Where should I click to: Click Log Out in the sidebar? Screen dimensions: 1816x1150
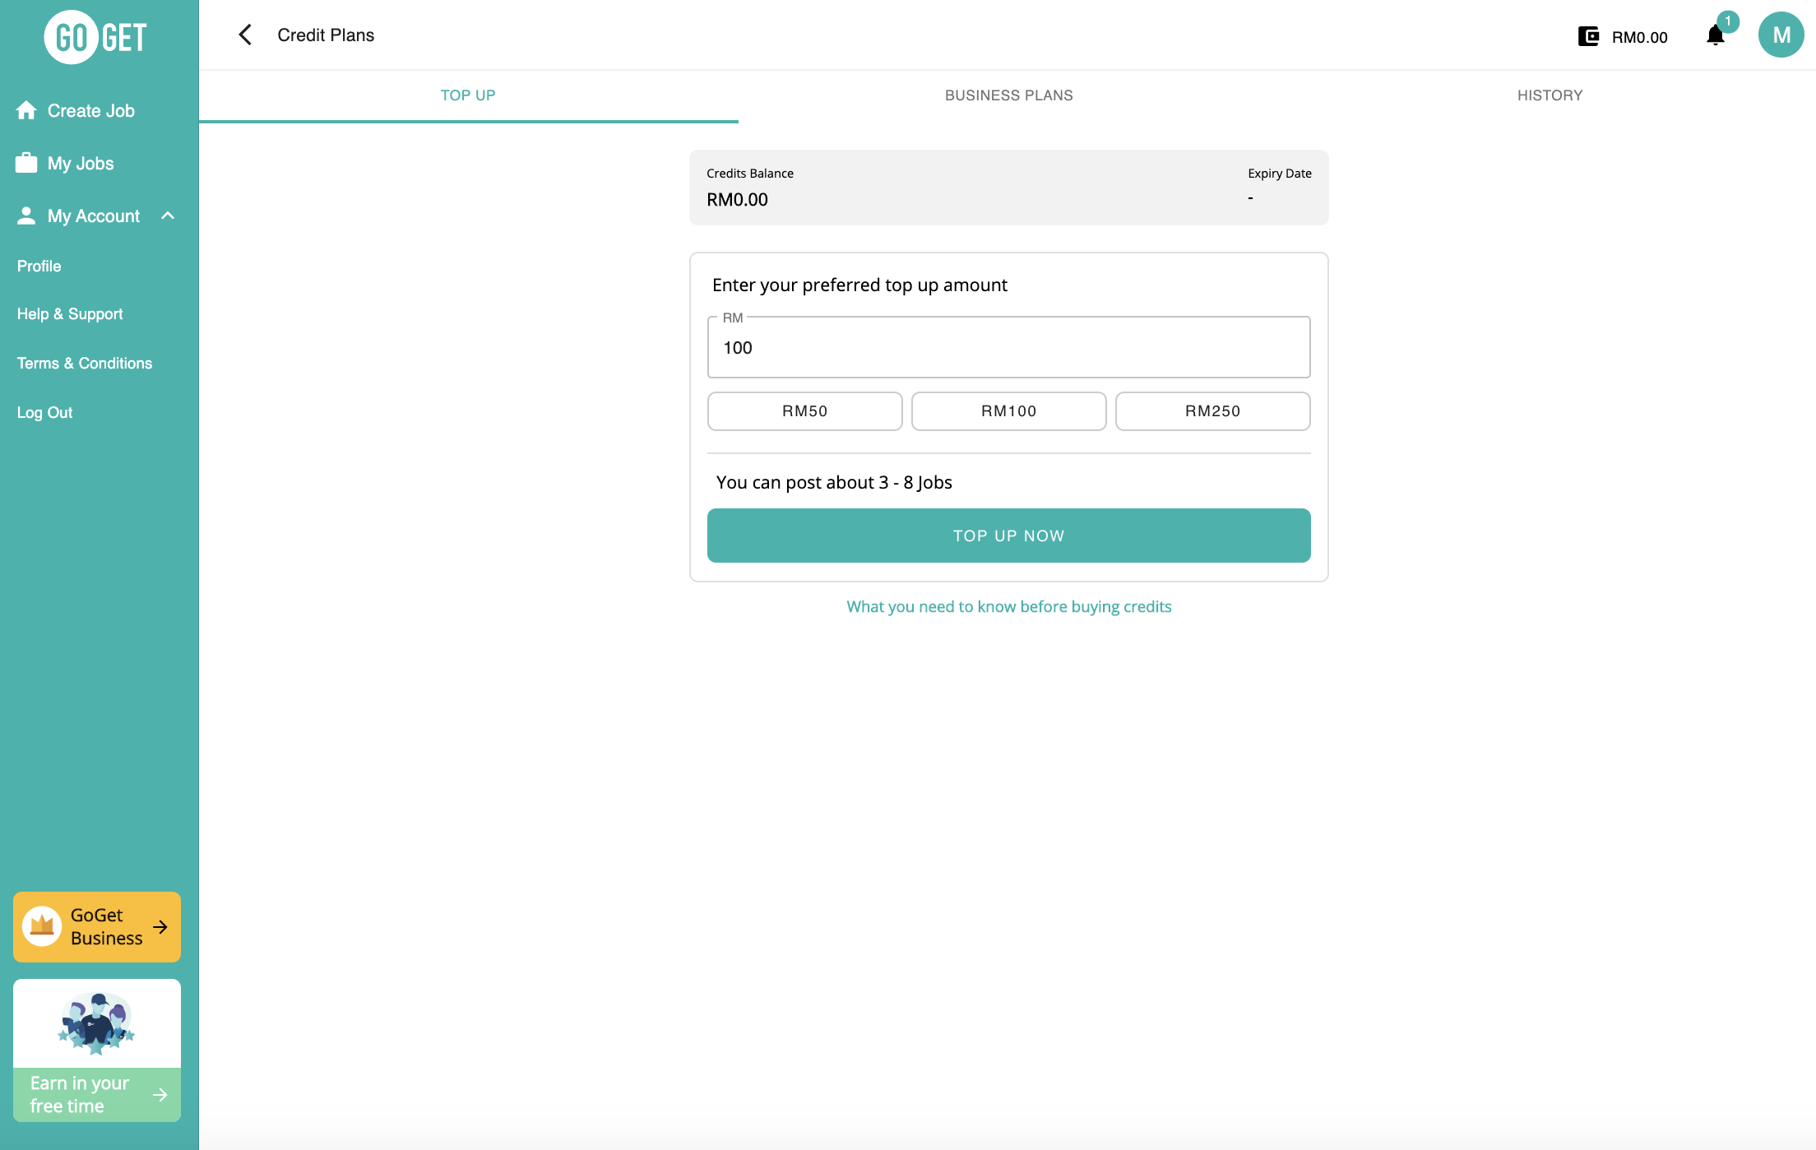point(45,413)
